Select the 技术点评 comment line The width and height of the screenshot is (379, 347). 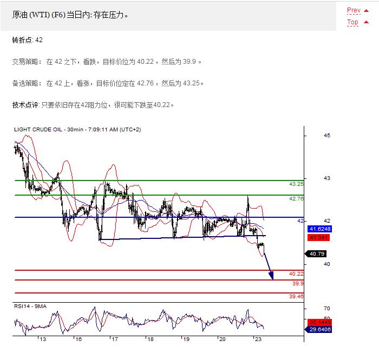(x=93, y=105)
